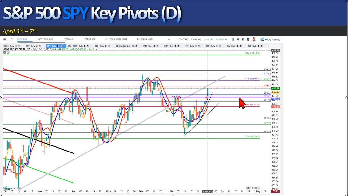Select the 429.61 (61.8%) Fibonacci label
Viewport: 348px width, 196px height.
[252, 53]
